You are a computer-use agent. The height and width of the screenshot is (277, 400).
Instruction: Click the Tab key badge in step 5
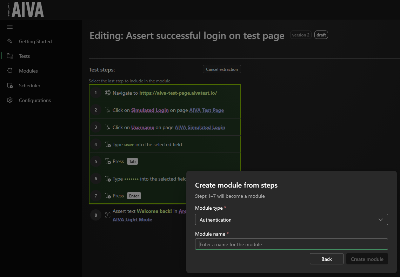click(x=132, y=161)
